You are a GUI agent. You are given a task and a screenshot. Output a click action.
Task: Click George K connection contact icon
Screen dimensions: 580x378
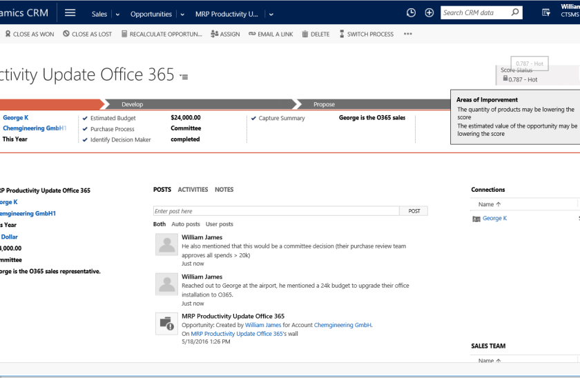click(x=476, y=219)
